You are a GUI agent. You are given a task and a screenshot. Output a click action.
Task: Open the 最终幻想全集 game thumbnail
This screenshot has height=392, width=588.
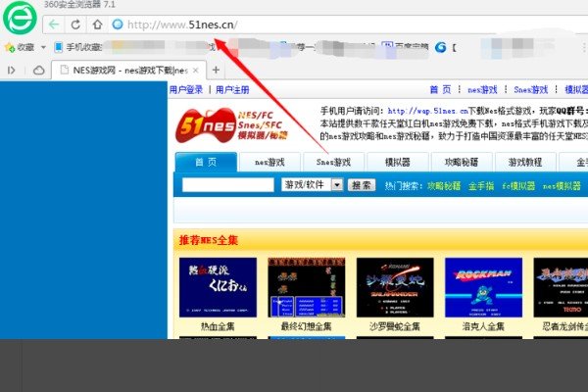pyautogui.click(x=307, y=287)
